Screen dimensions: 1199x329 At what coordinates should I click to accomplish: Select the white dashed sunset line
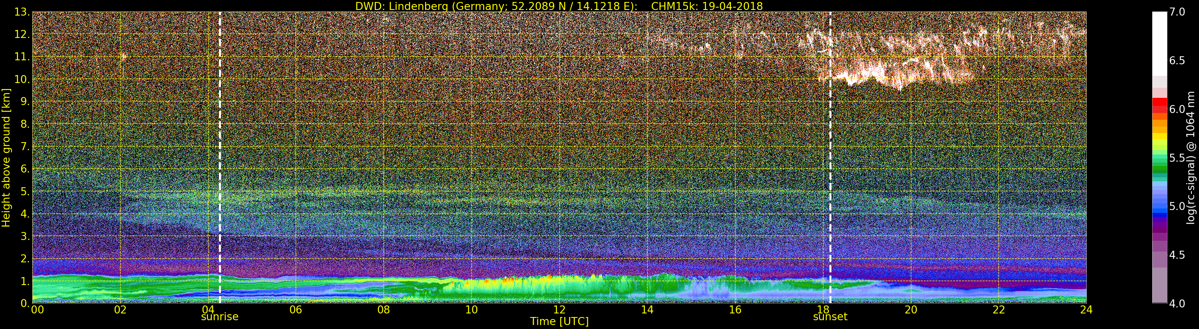830,157
